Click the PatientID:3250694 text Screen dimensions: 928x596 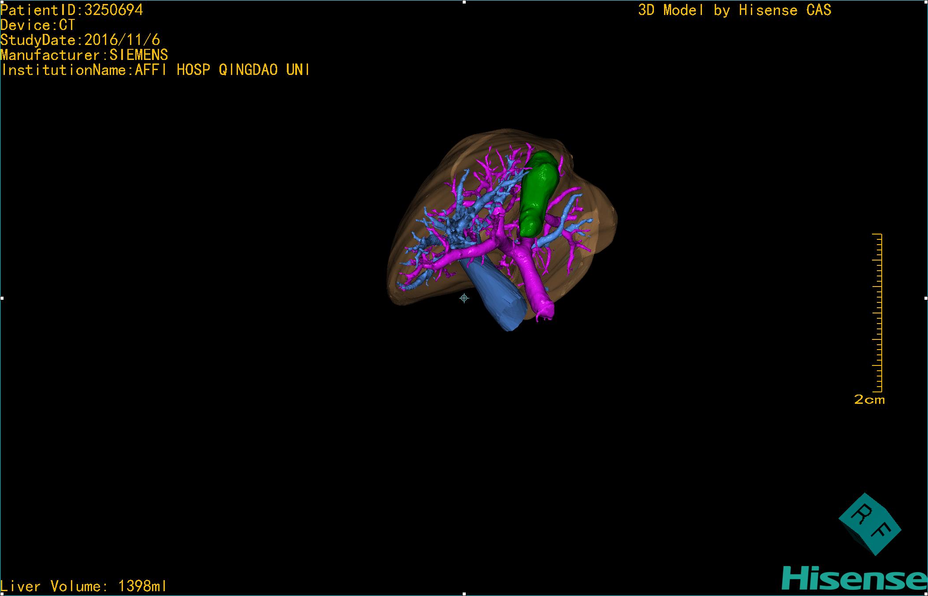[x=72, y=10]
